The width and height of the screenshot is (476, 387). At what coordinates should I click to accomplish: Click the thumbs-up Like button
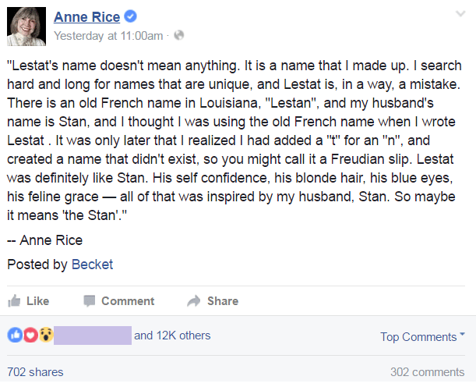click(29, 301)
